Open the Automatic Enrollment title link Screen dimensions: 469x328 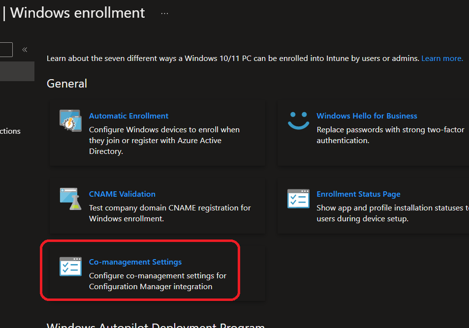click(128, 116)
